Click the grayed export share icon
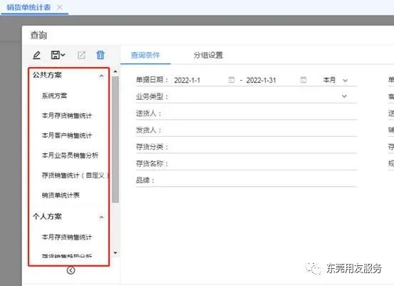 click(x=81, y=55)
